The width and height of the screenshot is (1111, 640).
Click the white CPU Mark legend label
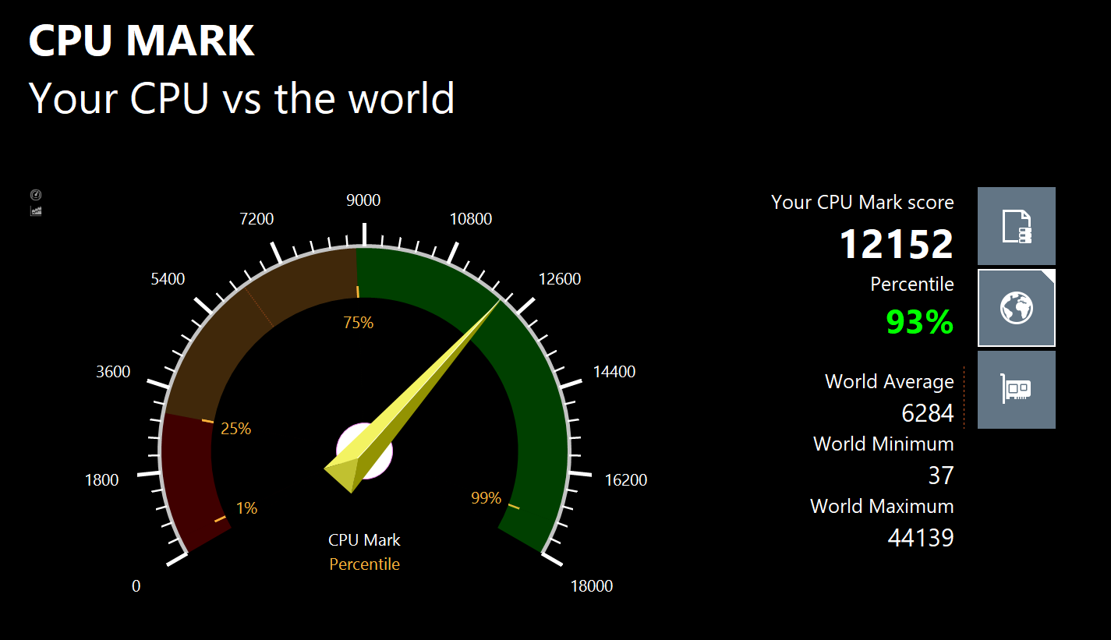tap(364, 540)
